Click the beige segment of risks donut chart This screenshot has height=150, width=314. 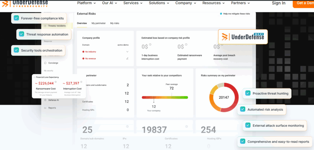coord(220,85)
